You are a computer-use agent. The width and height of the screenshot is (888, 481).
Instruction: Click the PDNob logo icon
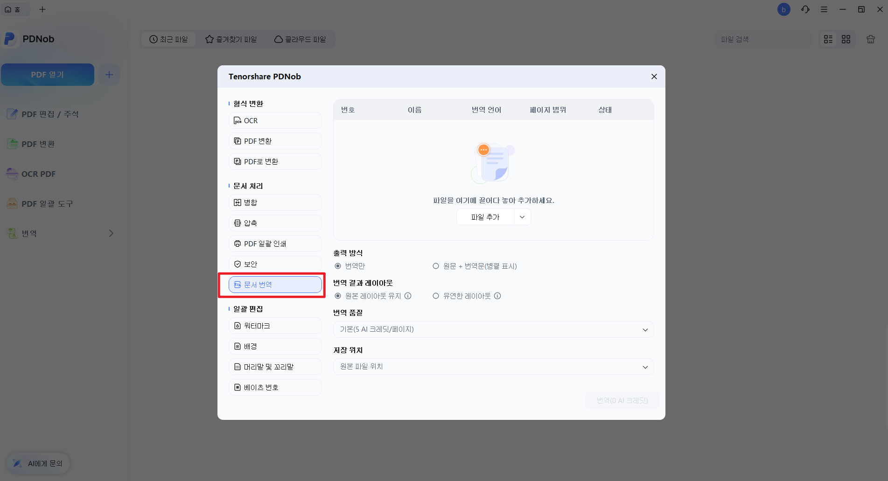pos(10,39)
